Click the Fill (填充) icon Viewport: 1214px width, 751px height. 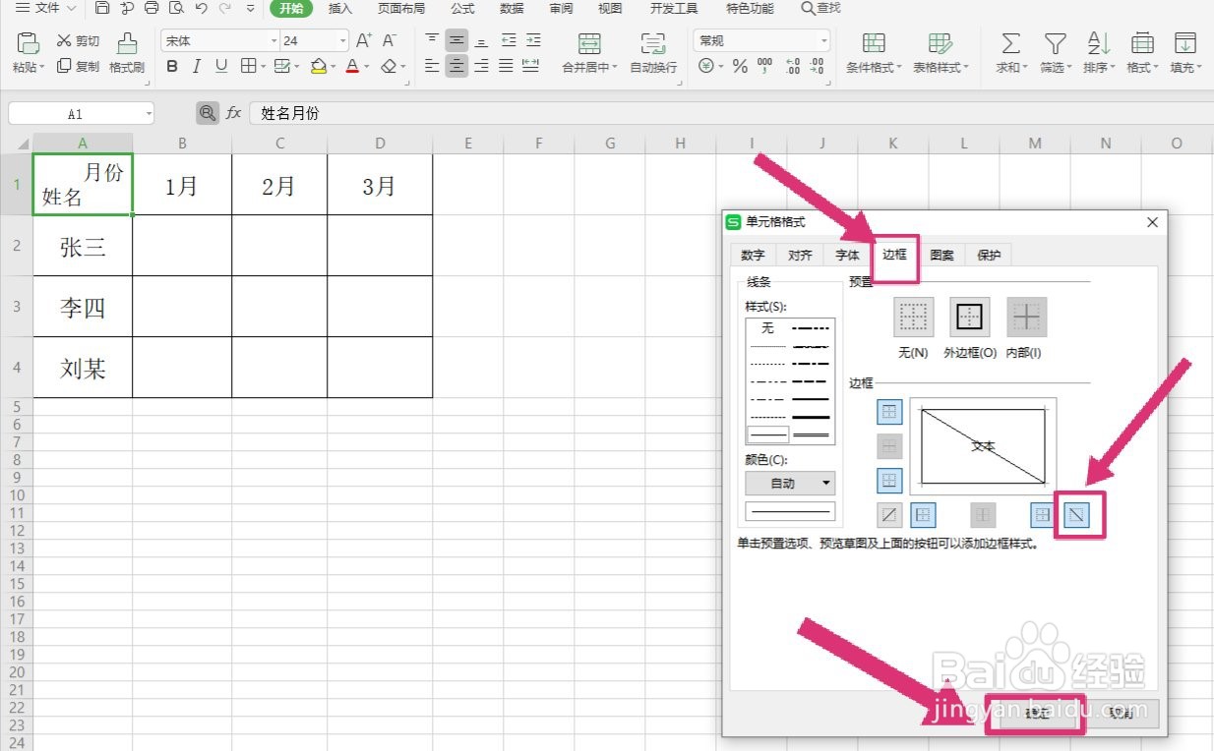(x=1185, y=43)
